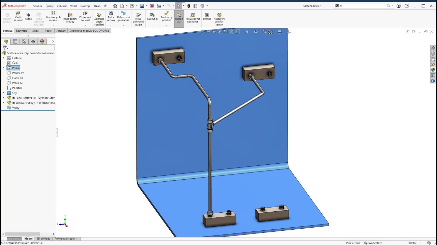
Task: Open PropertyManager tab icon
Action: pyautogui.click(x=15, y=42)
